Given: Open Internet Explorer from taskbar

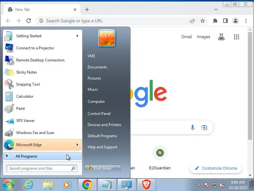Looking at the screenshot, I should (28, 185).
